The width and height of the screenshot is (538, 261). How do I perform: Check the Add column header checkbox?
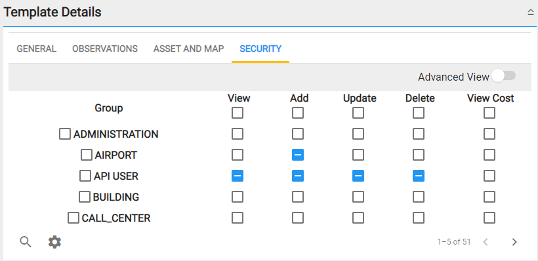298,113
